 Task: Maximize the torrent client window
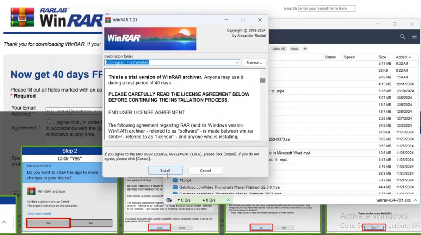click(x=395, y=24)
